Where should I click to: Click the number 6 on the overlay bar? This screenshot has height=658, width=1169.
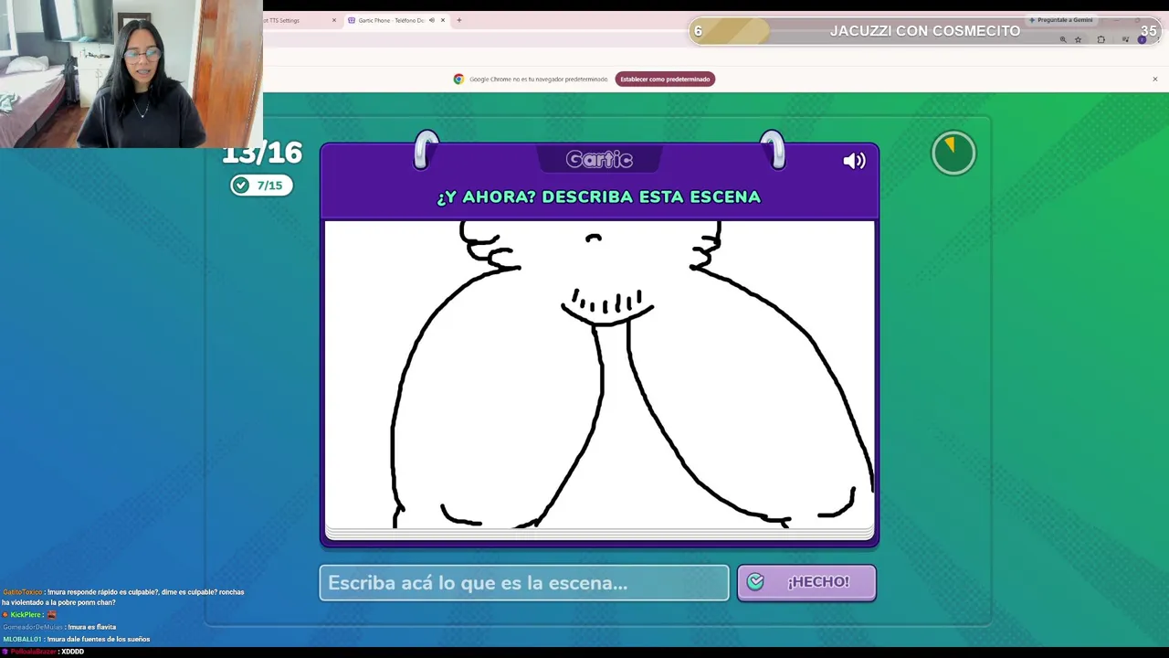tap(698, 31)
